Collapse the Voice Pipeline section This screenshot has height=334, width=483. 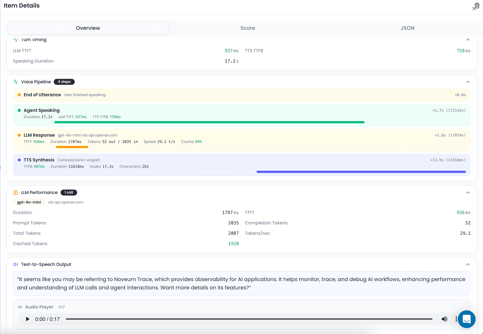pos(468,82)
